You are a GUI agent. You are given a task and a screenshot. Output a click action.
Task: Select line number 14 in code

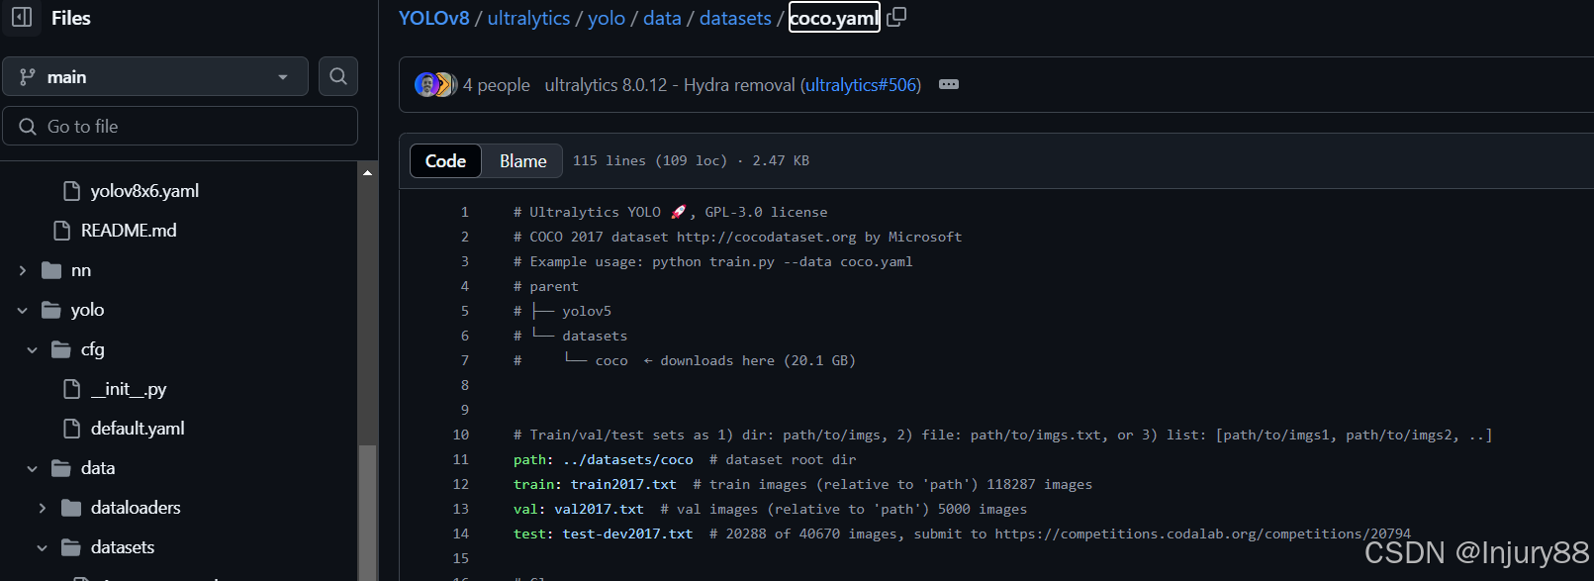[x=461, y=533]
